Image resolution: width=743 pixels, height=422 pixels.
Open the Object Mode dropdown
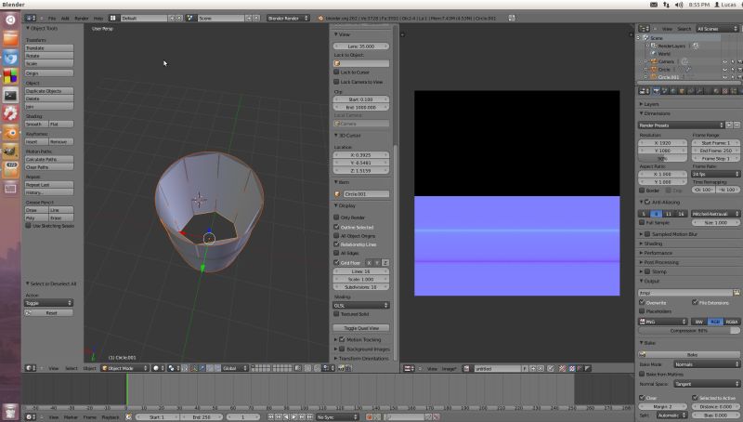tap(124, 368)
